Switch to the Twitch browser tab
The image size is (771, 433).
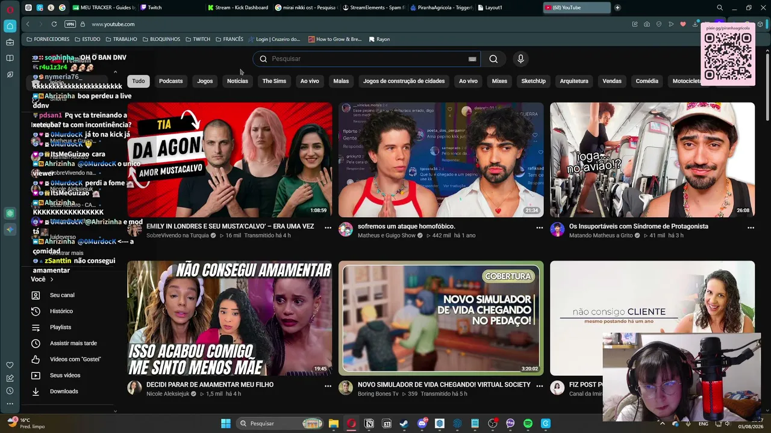[155, 8]
